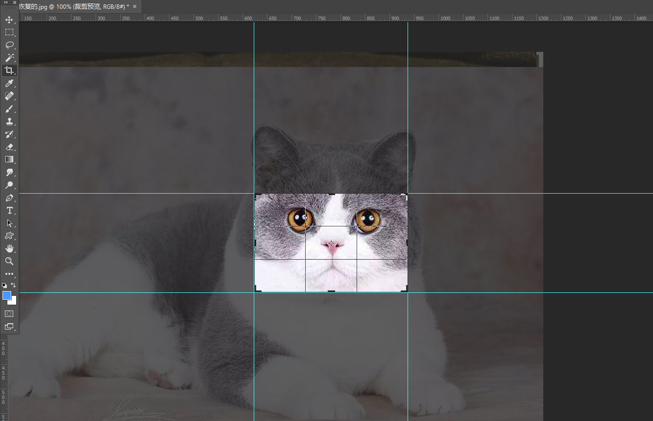Screen dimensions: 653x421
Task: Select the Smudge tool
Action: tap(9, 172)
